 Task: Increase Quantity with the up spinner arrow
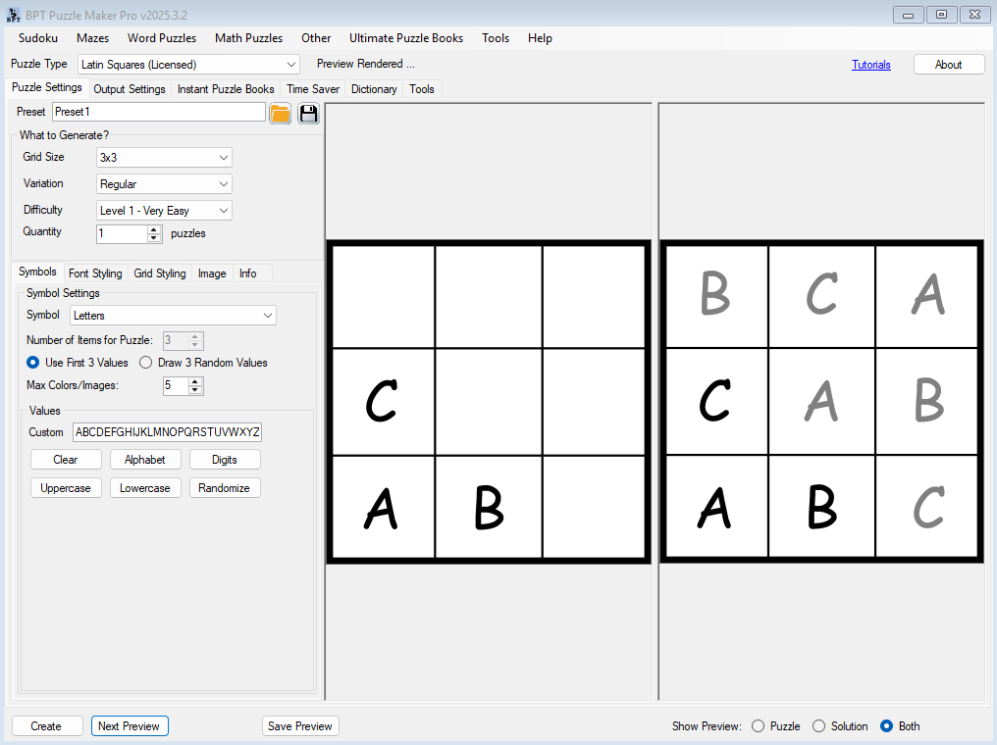click(154, 229)
